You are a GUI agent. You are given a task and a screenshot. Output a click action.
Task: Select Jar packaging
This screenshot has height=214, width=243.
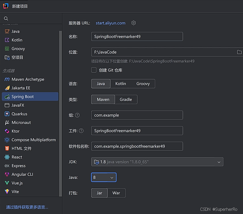click(99, 193)
